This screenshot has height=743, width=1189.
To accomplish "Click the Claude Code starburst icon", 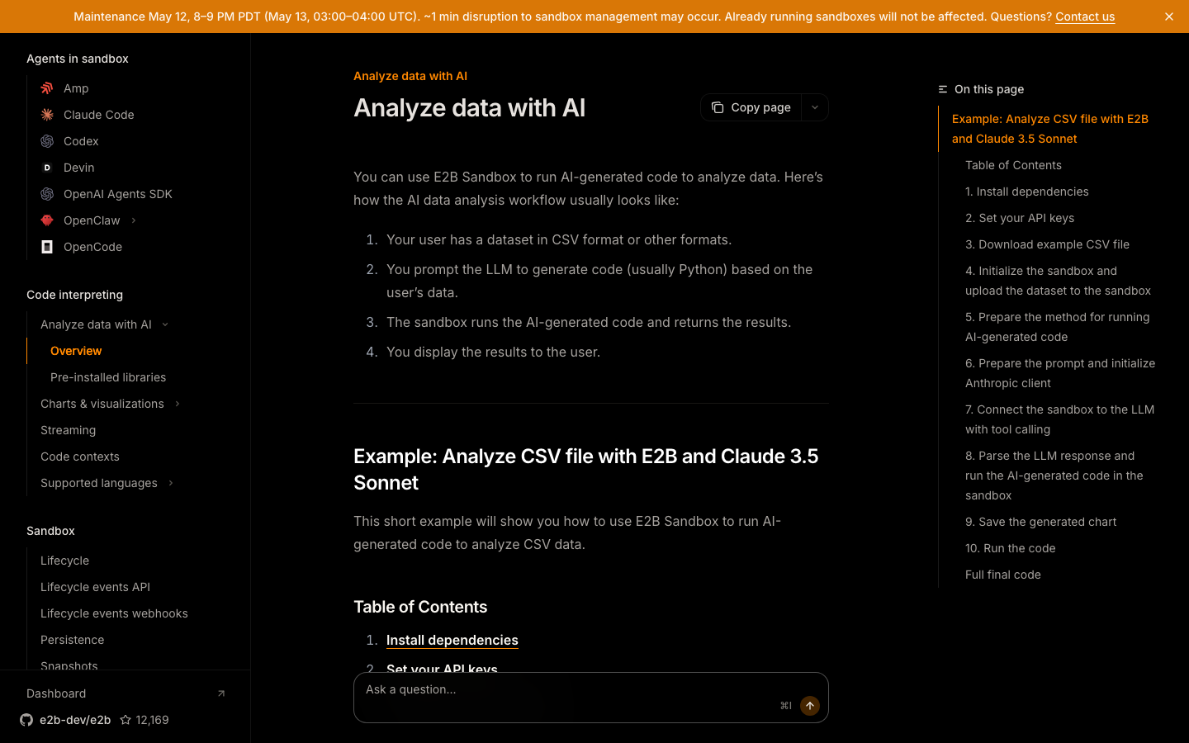I will coord(47,115).
